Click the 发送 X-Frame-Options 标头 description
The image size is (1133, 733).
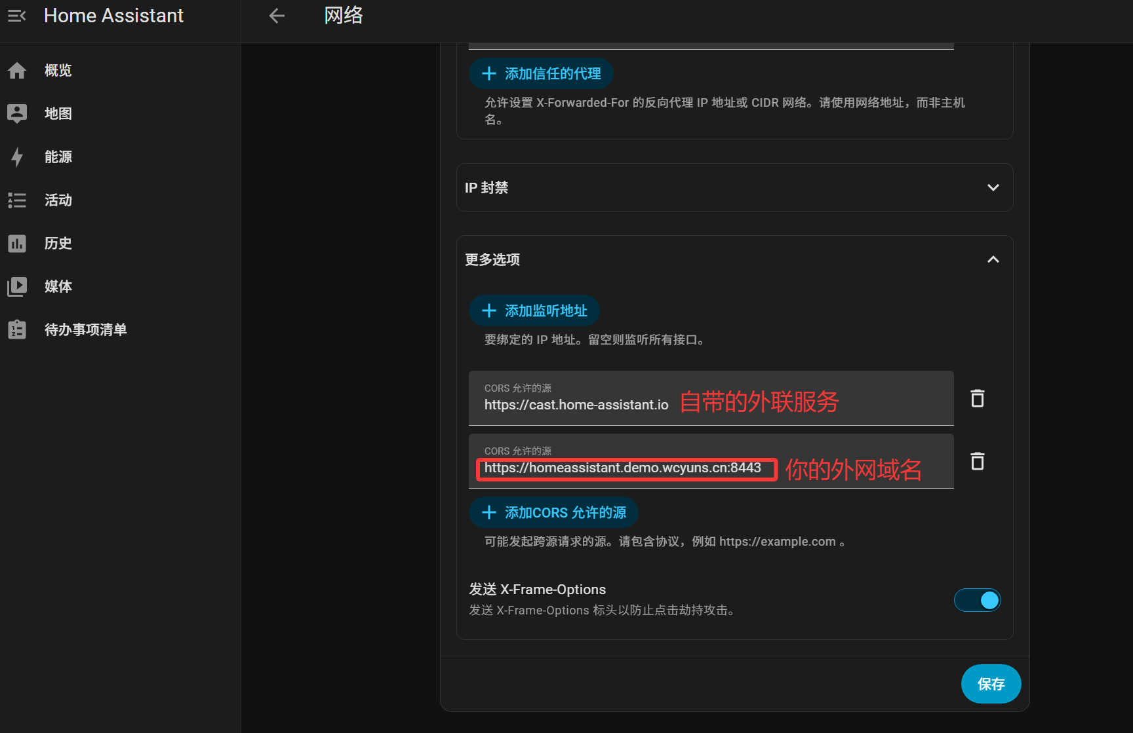[601, 610]
